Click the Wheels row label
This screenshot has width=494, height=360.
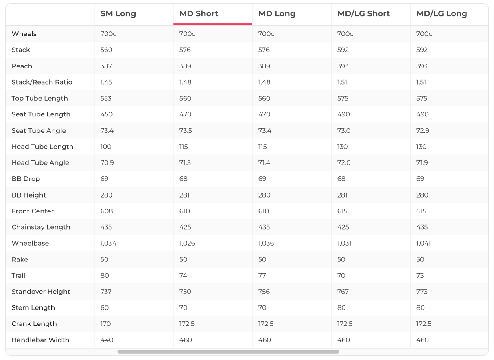[24, 34]
